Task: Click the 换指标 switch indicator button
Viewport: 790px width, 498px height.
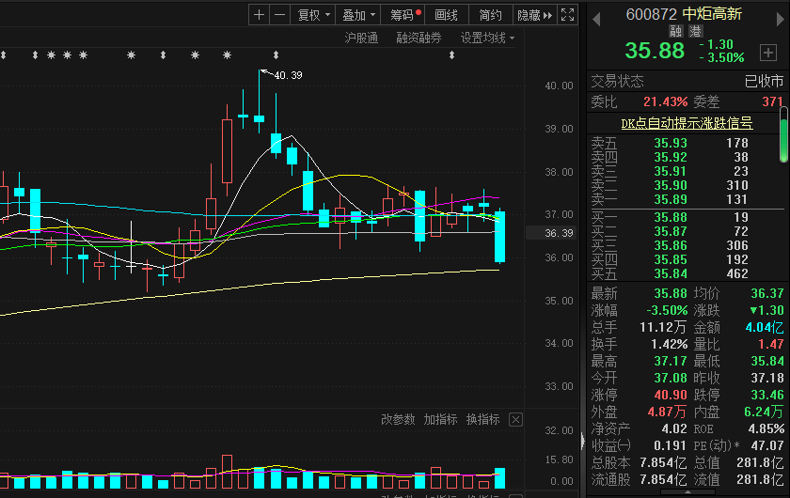Action: tap(483, 419)
